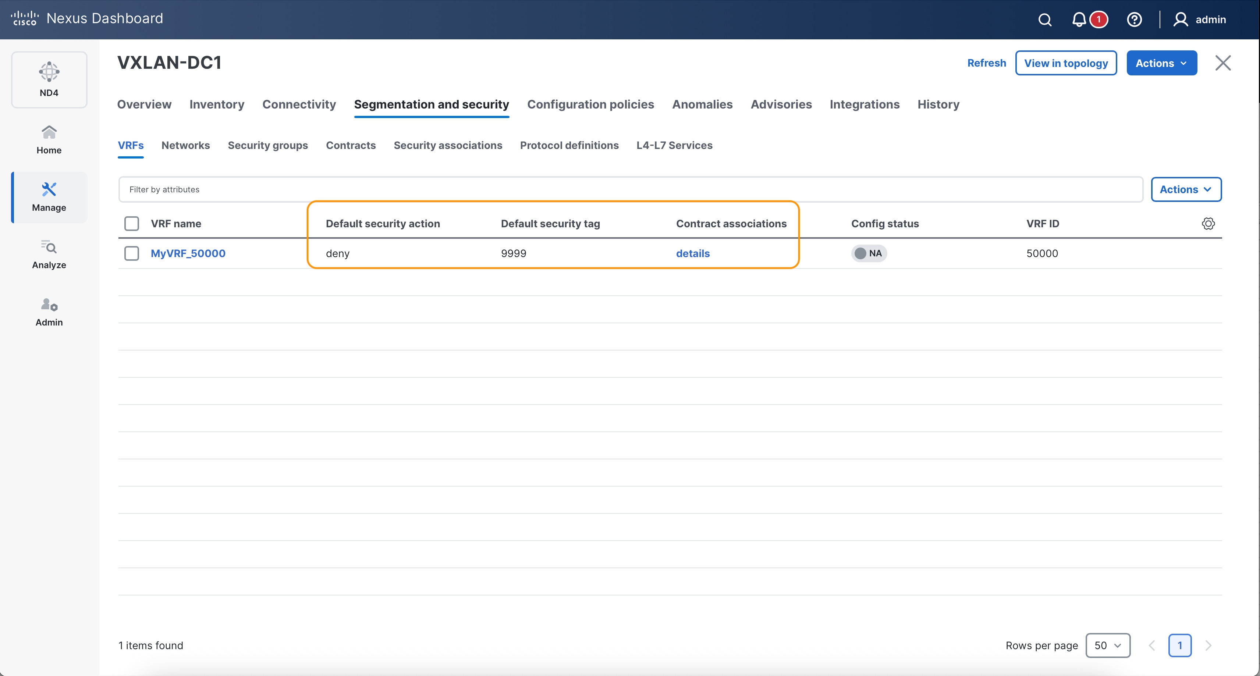Image resolution: width=1260 pixels, height=676 pixels.
Task: Switch to the Anomalies tab
Action: point(702,104)
